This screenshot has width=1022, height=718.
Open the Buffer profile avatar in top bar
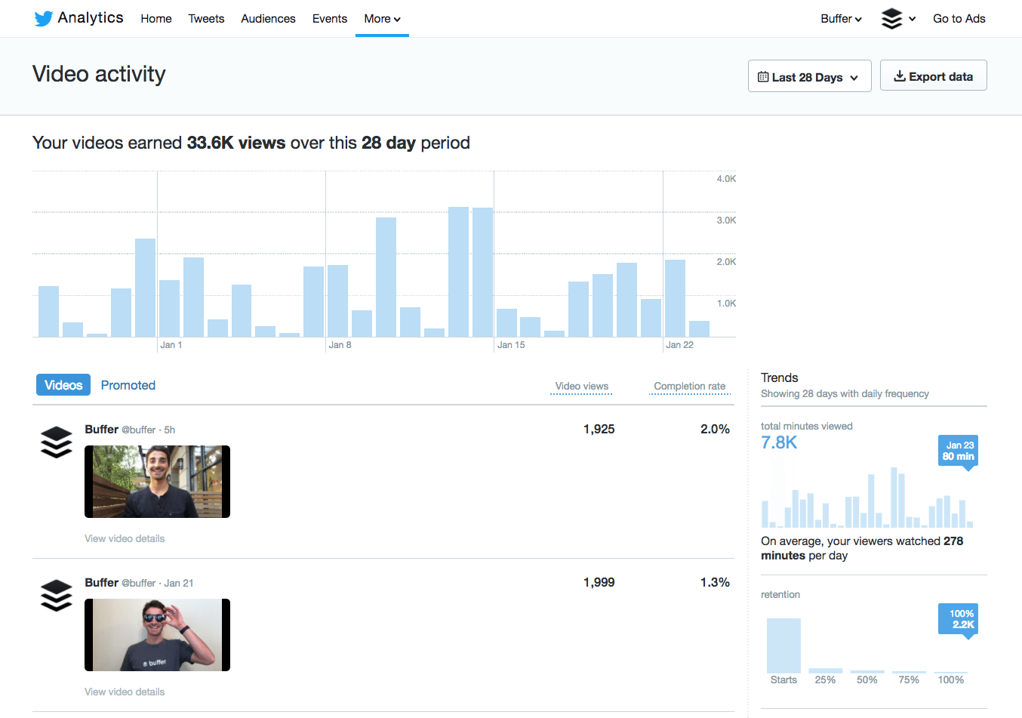(x=891, y=18)
